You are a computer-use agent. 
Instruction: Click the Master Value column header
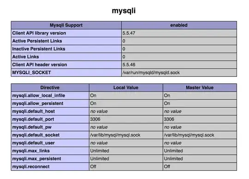(200, 87)
